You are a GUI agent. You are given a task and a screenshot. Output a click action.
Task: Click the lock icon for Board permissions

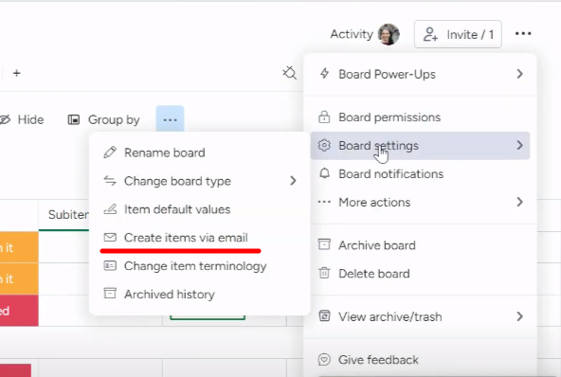pyautogui.click(x=324, y=117)
